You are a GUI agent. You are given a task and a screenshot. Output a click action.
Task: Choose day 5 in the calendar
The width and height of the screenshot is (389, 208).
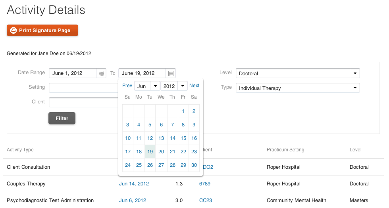150,124
